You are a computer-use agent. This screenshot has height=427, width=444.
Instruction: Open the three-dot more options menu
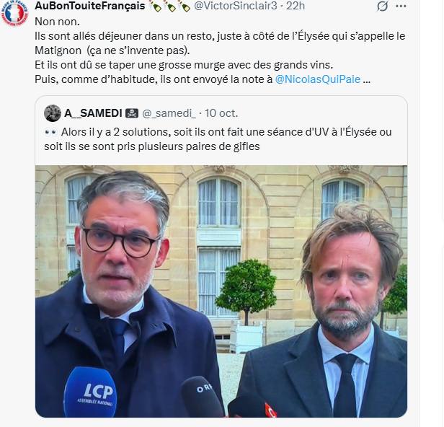(x=401, y=6)
